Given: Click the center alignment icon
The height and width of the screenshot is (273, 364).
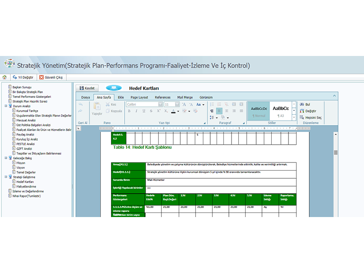Looking at the screenshot, I should (227, 111).
